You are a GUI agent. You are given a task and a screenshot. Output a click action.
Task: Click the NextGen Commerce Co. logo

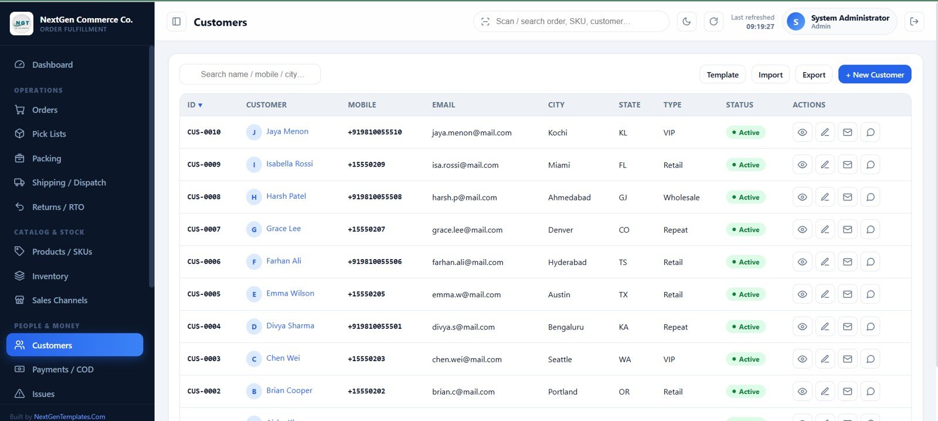pyautogui.click(x=22, y=23)
